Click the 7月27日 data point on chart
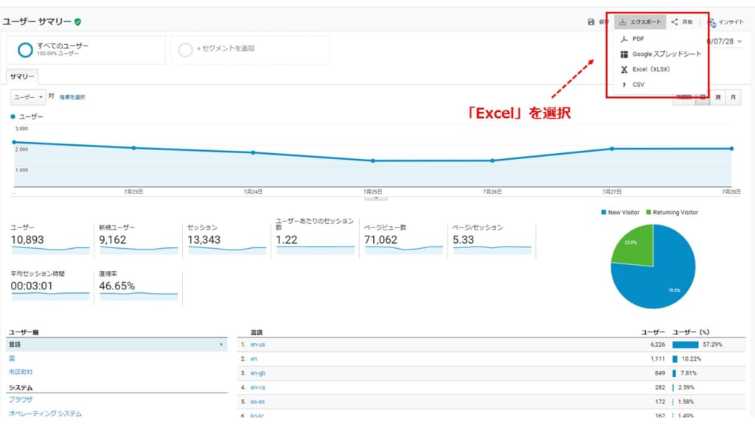The image size is (755, 424). (x=612, y=149)
